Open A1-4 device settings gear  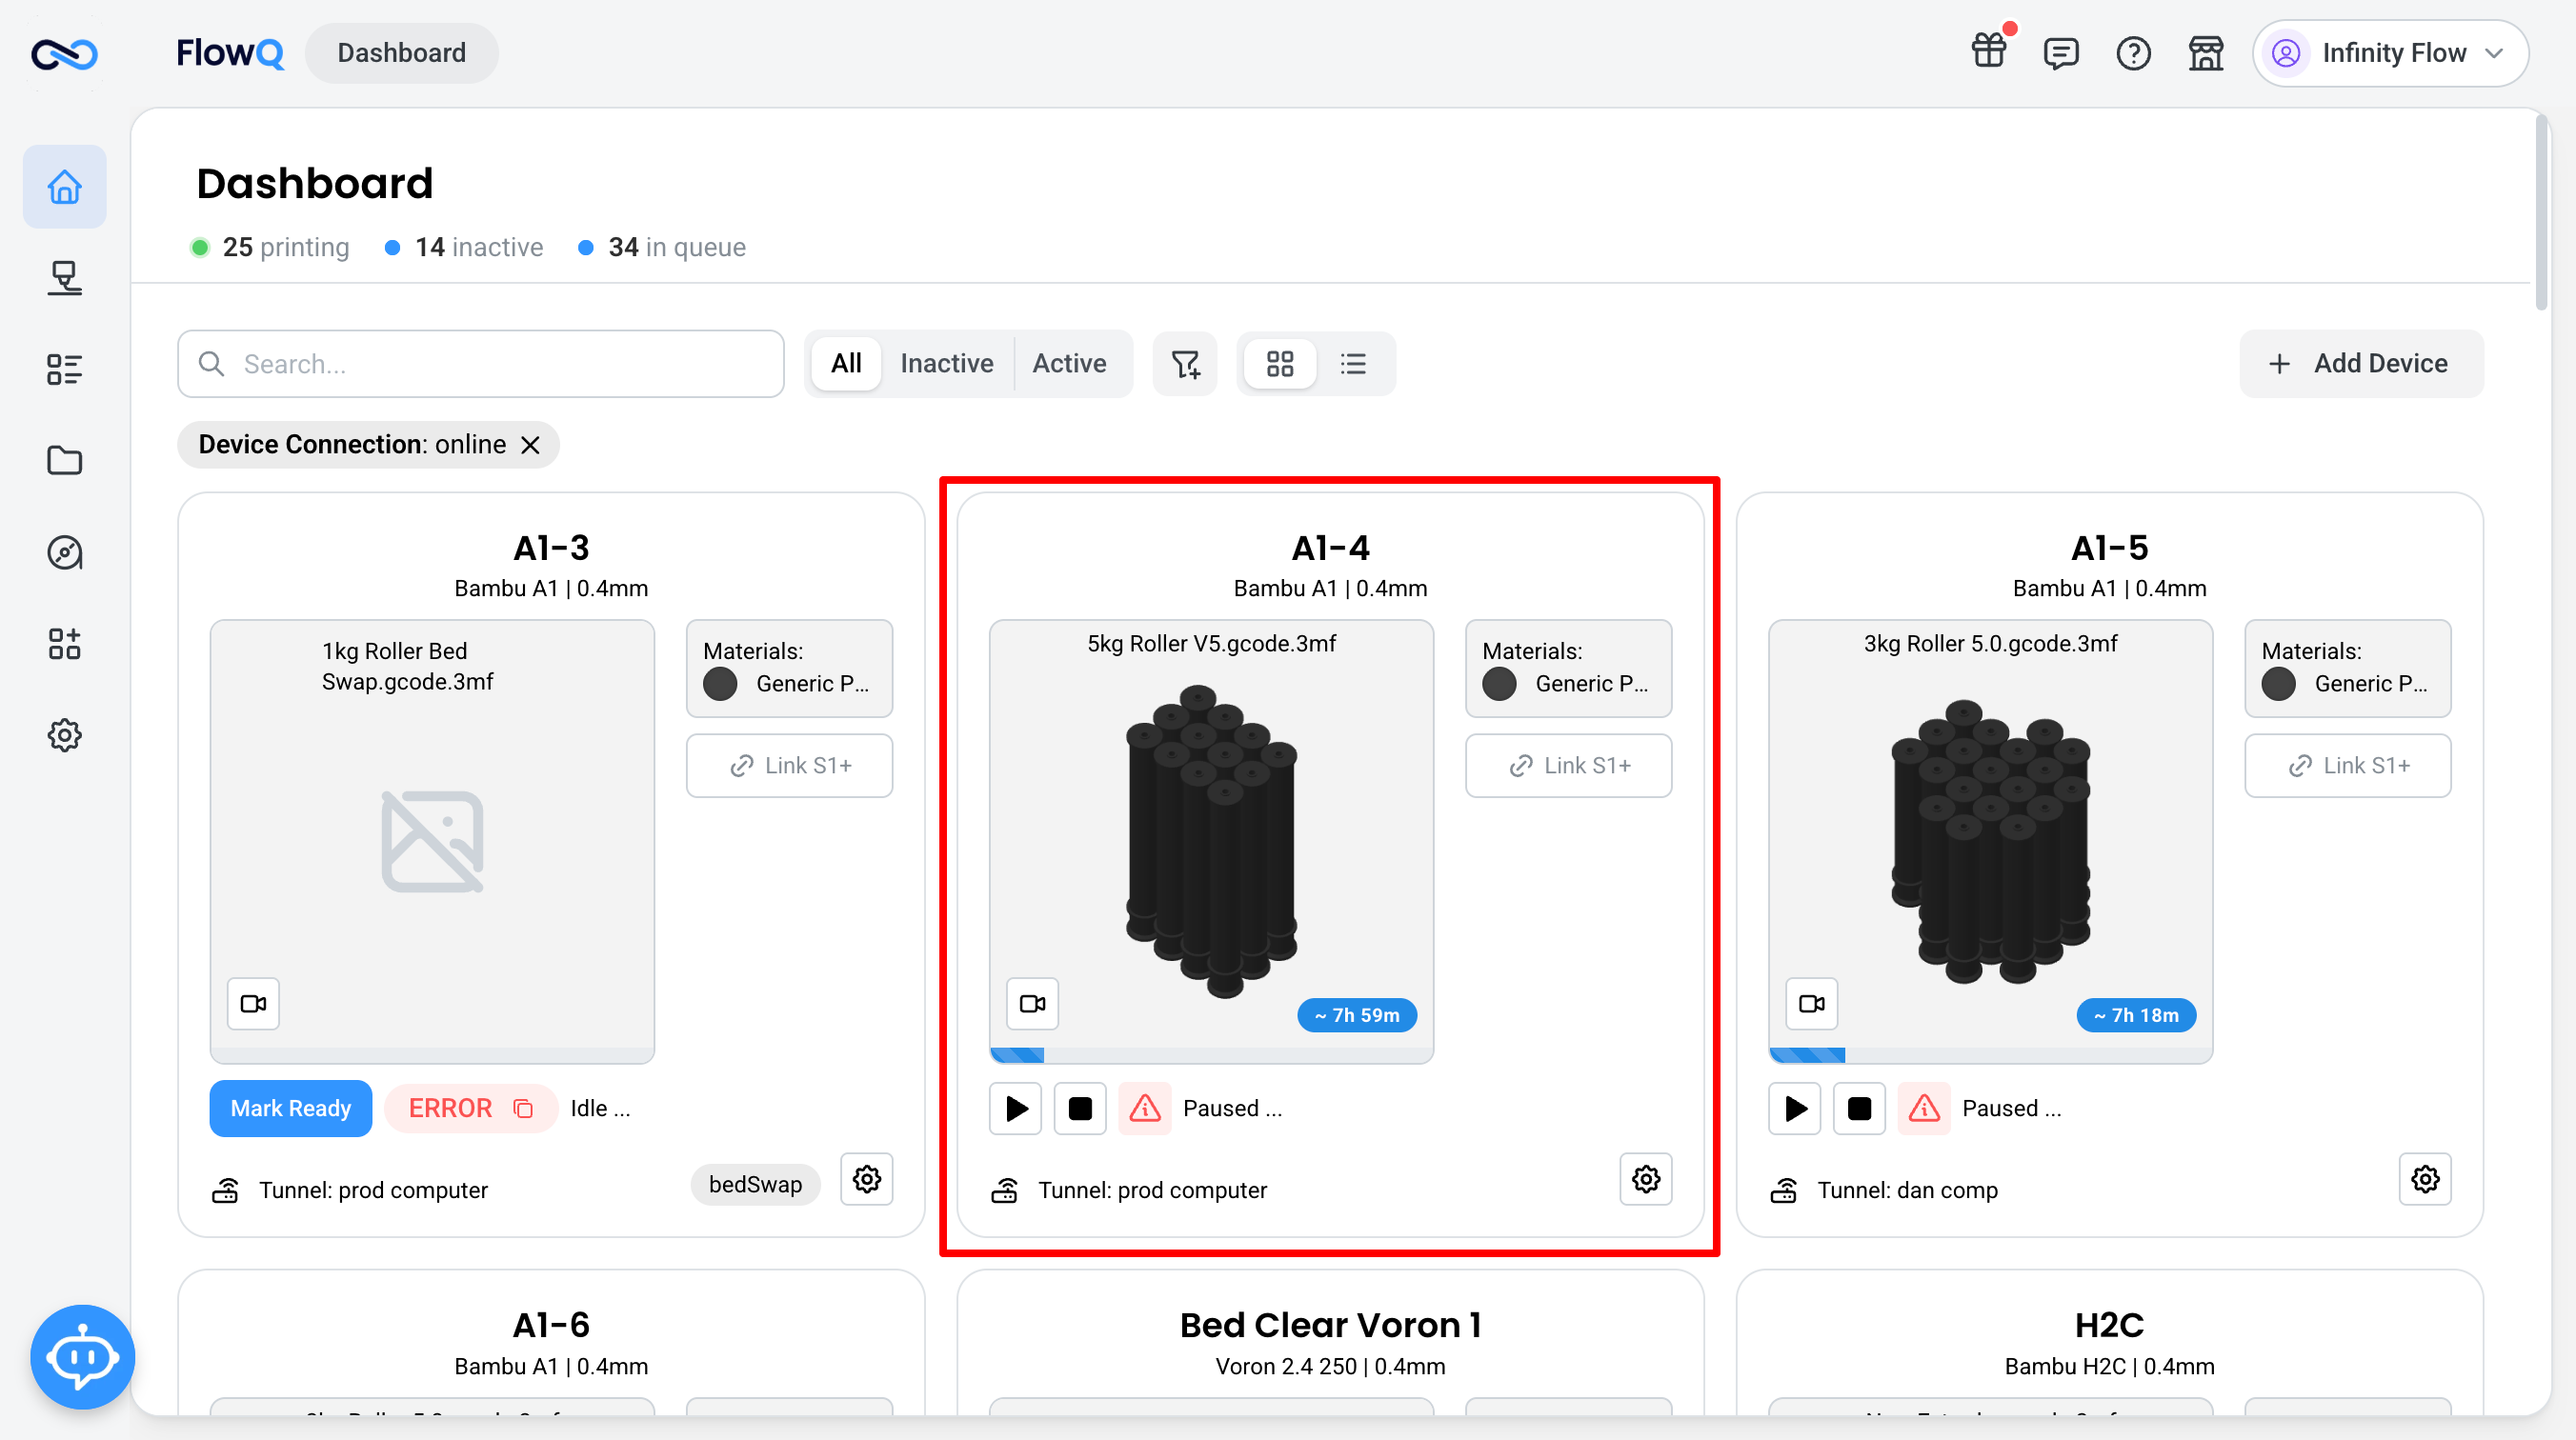[x=1646, y=1179]
